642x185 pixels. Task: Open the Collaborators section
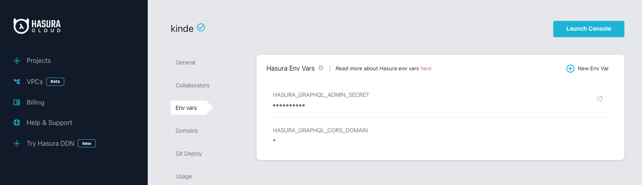coord(192,85)
